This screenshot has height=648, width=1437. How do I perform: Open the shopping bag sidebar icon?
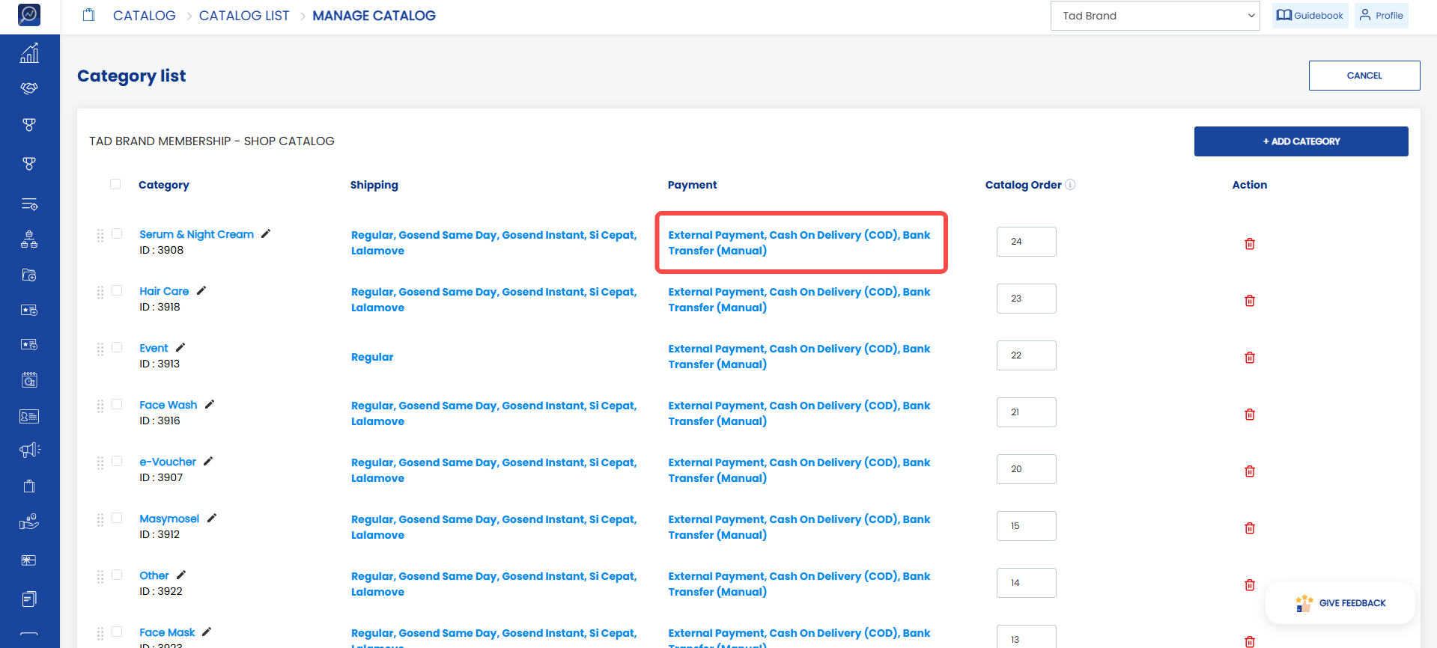[x=29, y=486]
